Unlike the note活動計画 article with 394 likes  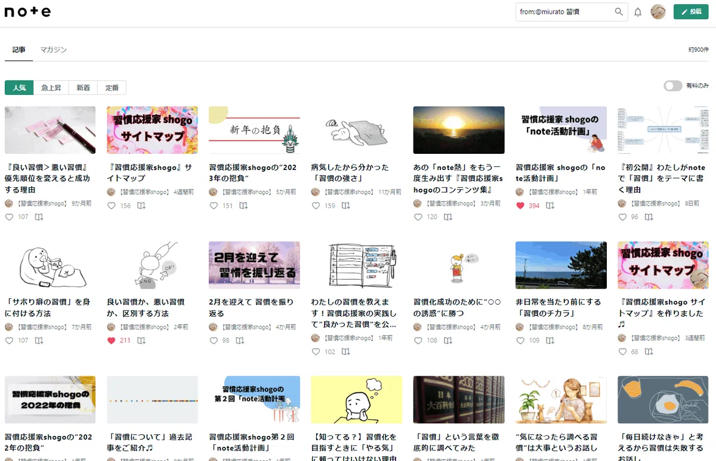[520, 206]
